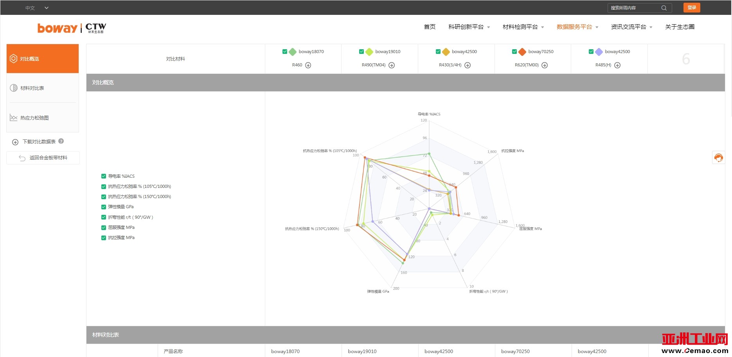732x357 pixels.
Task: Click purple diamond swatch for boway42500 R485
Action: tap(599, 52)
